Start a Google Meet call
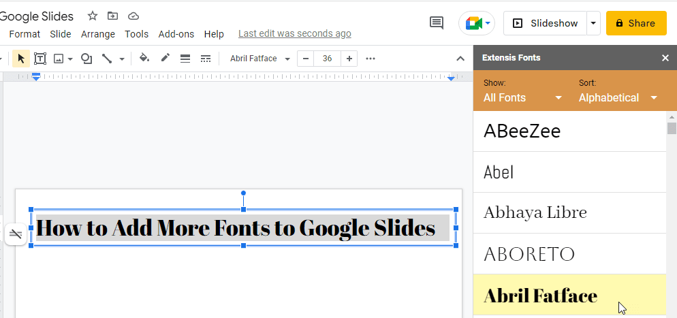 pos(477,23)
